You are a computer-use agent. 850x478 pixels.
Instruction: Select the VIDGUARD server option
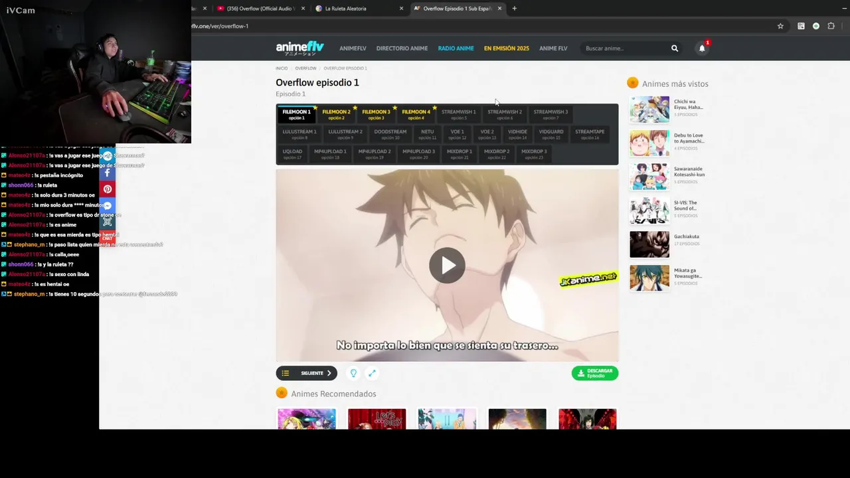(x=551, y=134)
